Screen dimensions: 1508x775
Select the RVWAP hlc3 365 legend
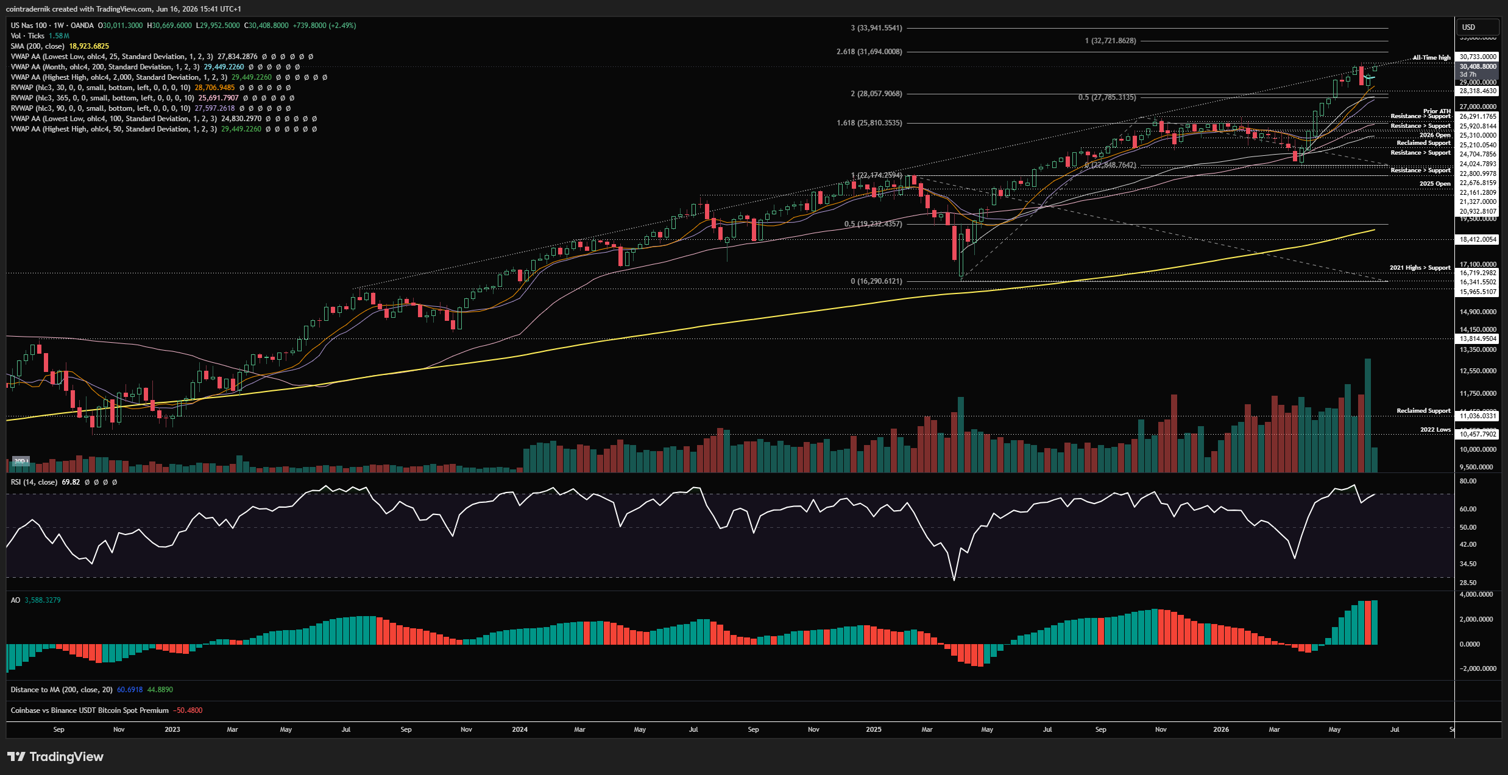[102, 98]
